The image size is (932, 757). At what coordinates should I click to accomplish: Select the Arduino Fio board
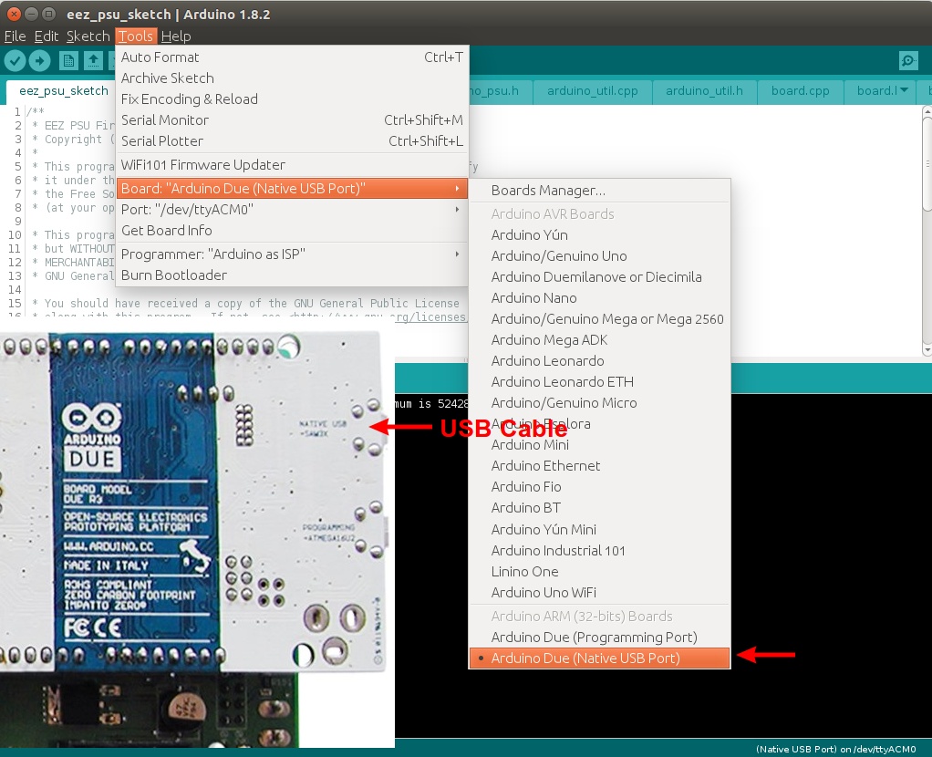click(x=600, y=486)
